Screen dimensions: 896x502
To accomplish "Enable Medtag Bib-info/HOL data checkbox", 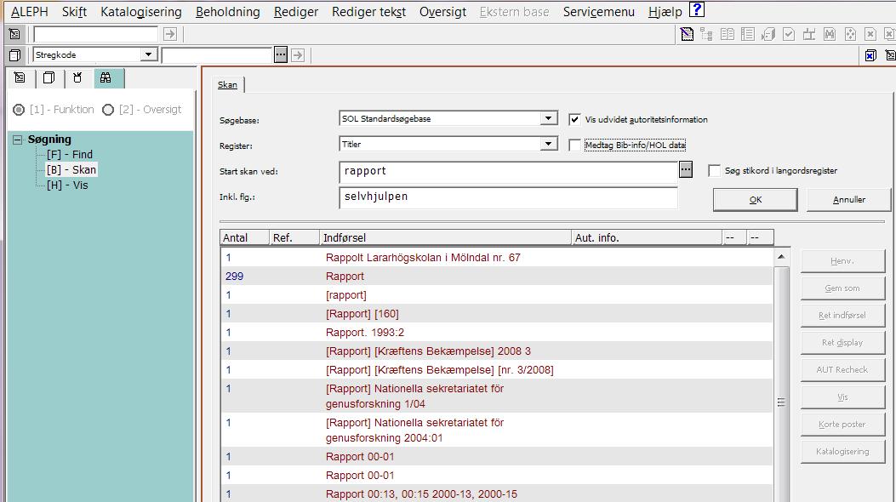I will pos(574,145).
